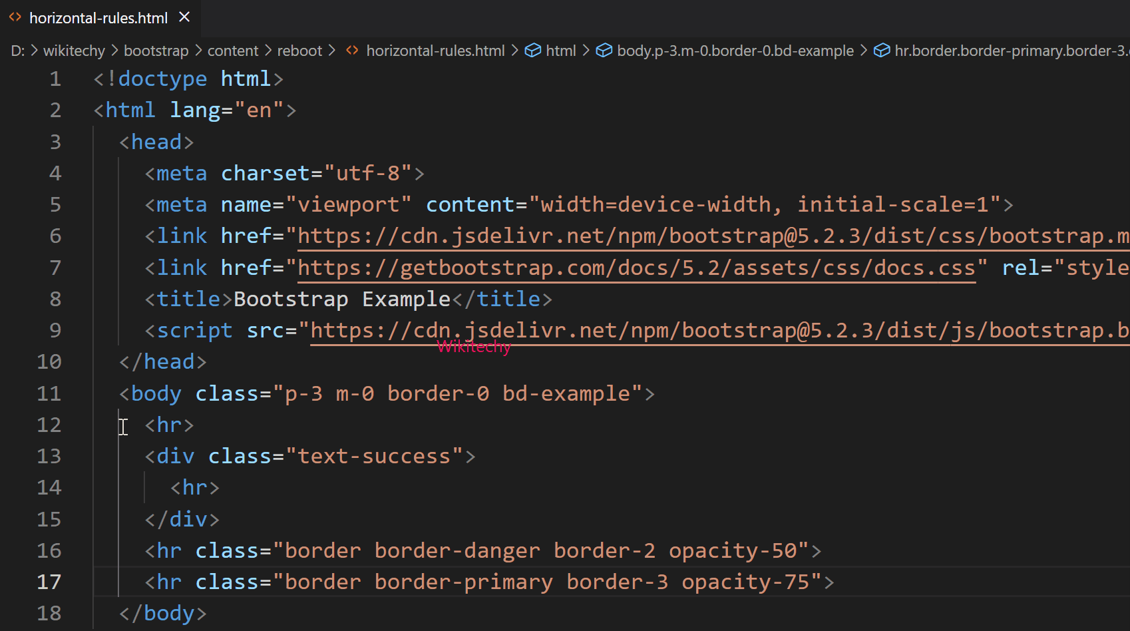Open the wikitechy breadcrumb dropdown
The image size is (1130, 631).
[x=73, y=50]
